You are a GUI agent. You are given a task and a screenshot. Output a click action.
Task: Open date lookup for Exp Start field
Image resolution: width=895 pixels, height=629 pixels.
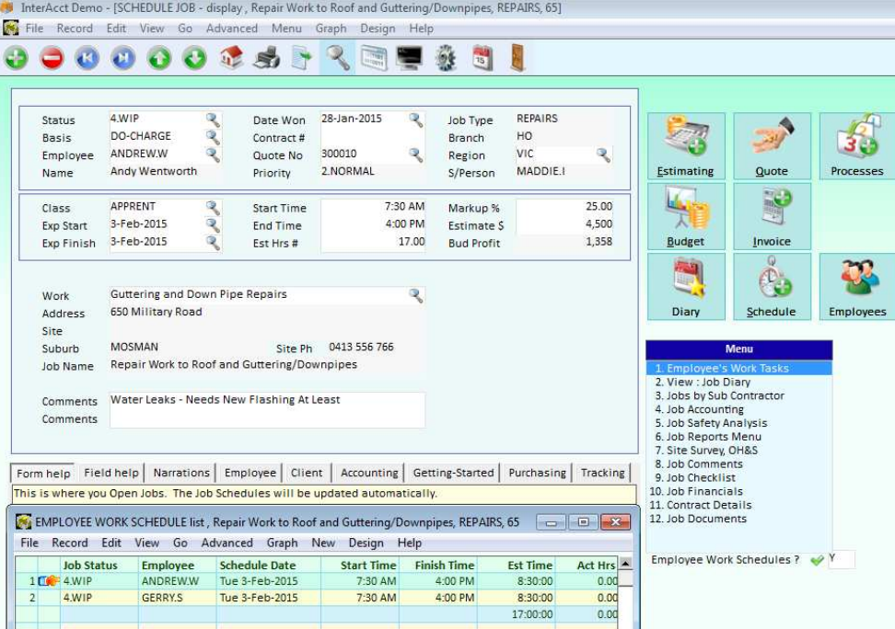pyautogui.click(x=213, y=224)
